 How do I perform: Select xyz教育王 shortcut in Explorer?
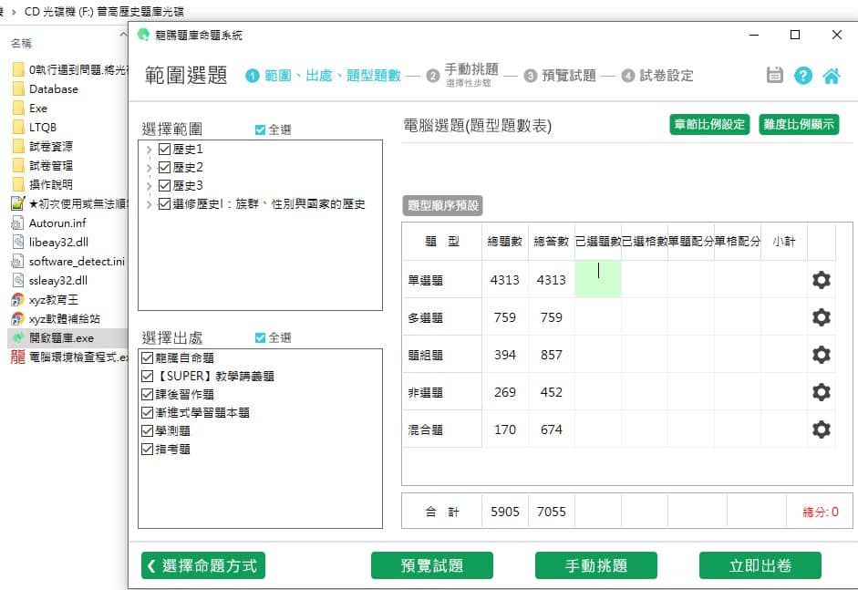click(53, 299)
